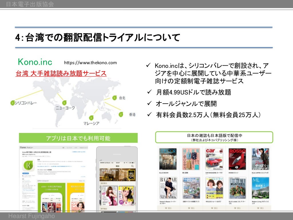Open the ELLE DECOR magazine cover
The height and width of the screenshot is (220, 293).
tap(168, 159)
